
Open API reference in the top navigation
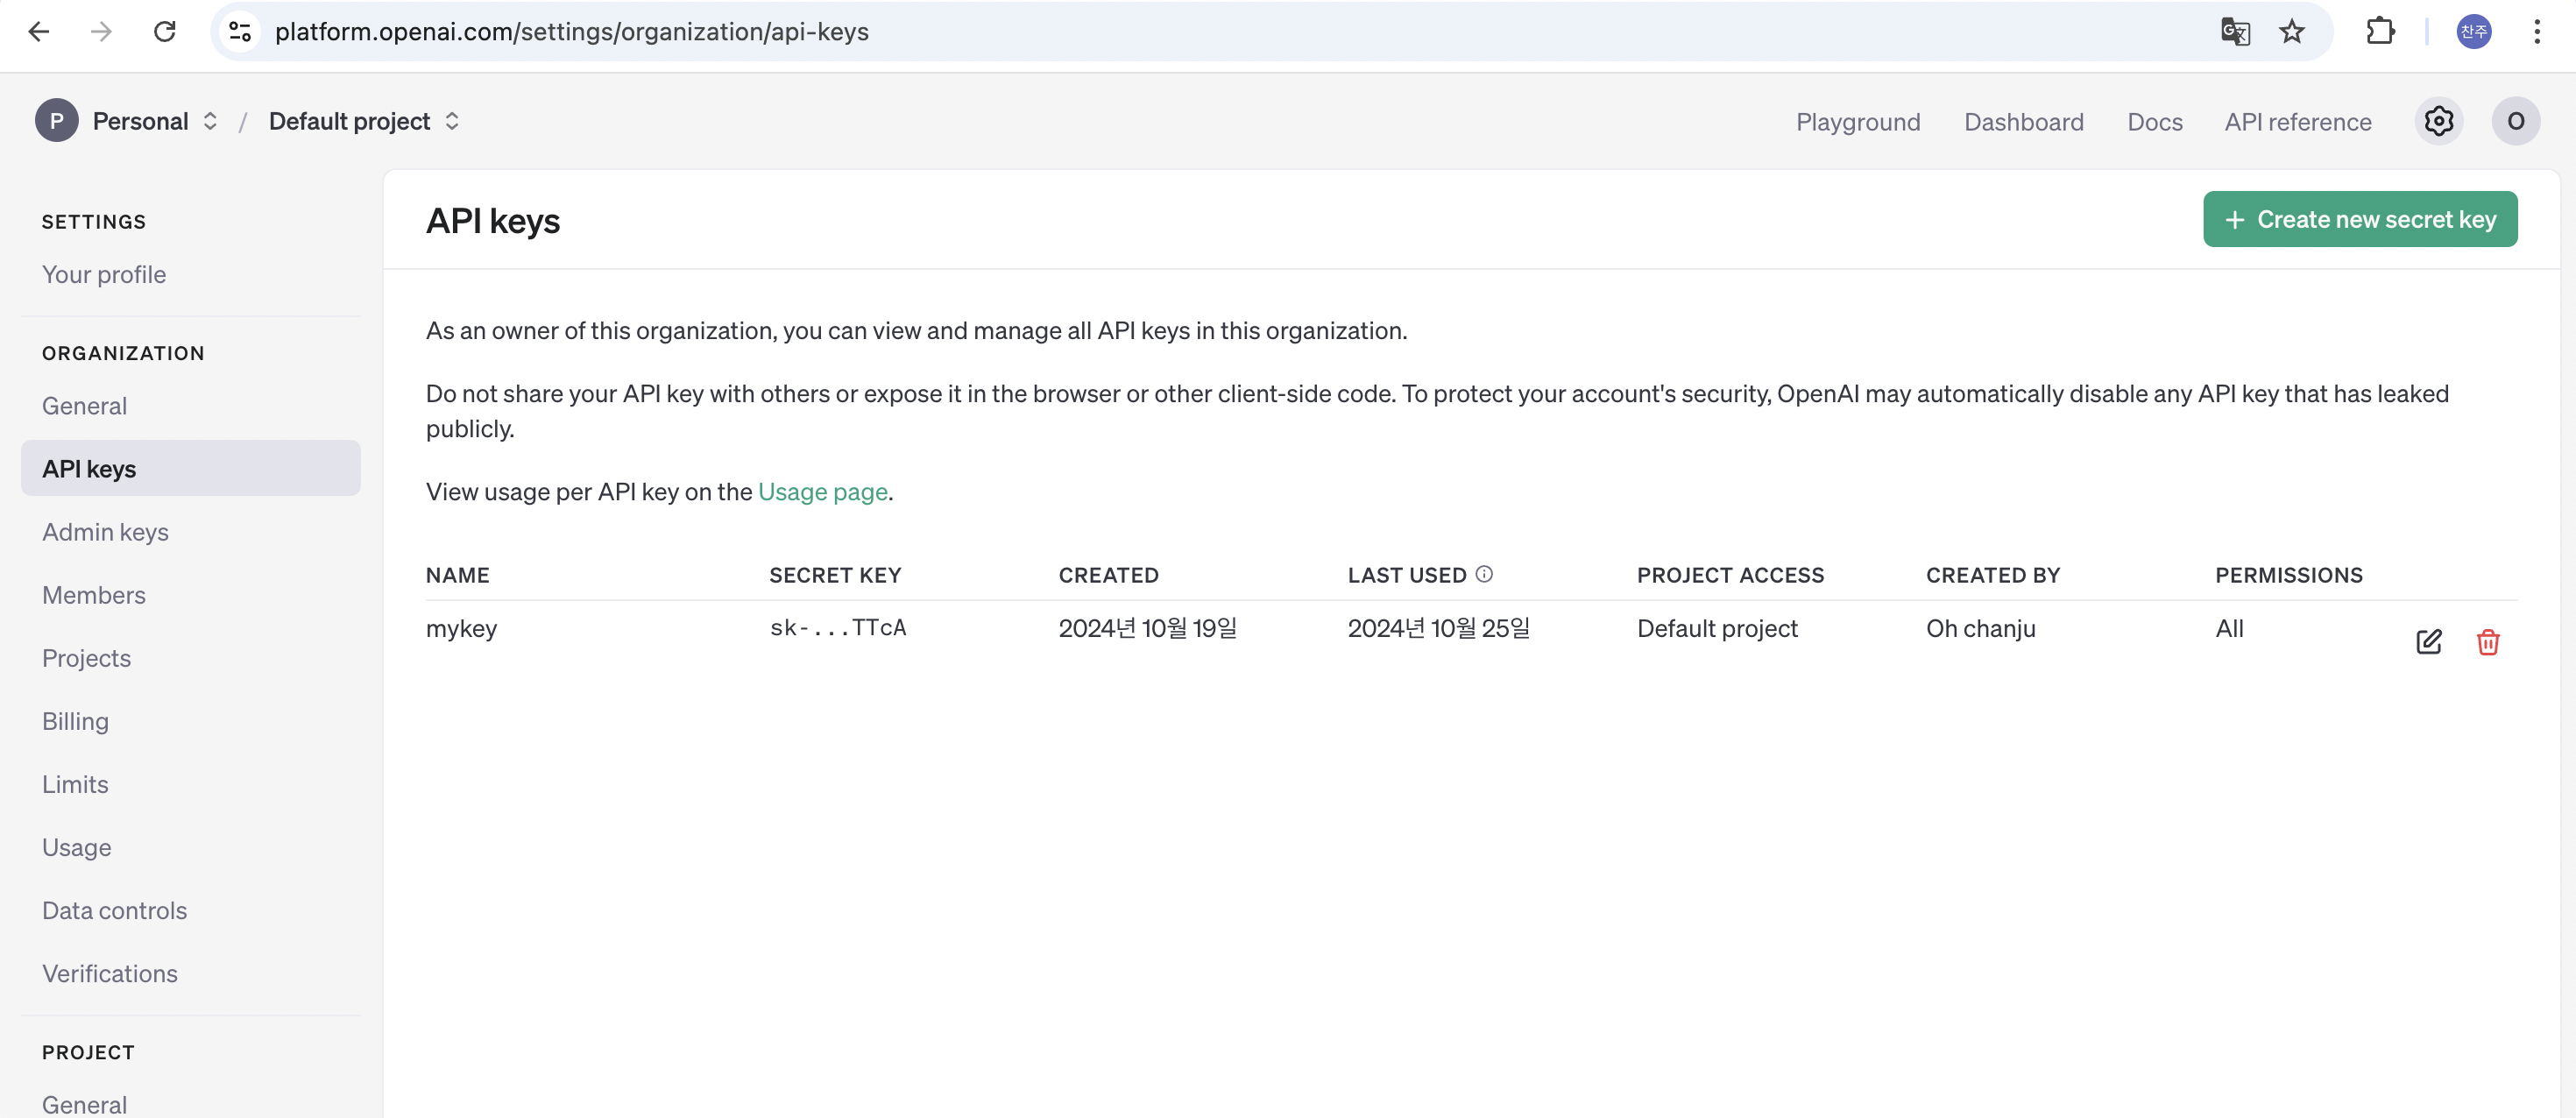(2297, 122)
